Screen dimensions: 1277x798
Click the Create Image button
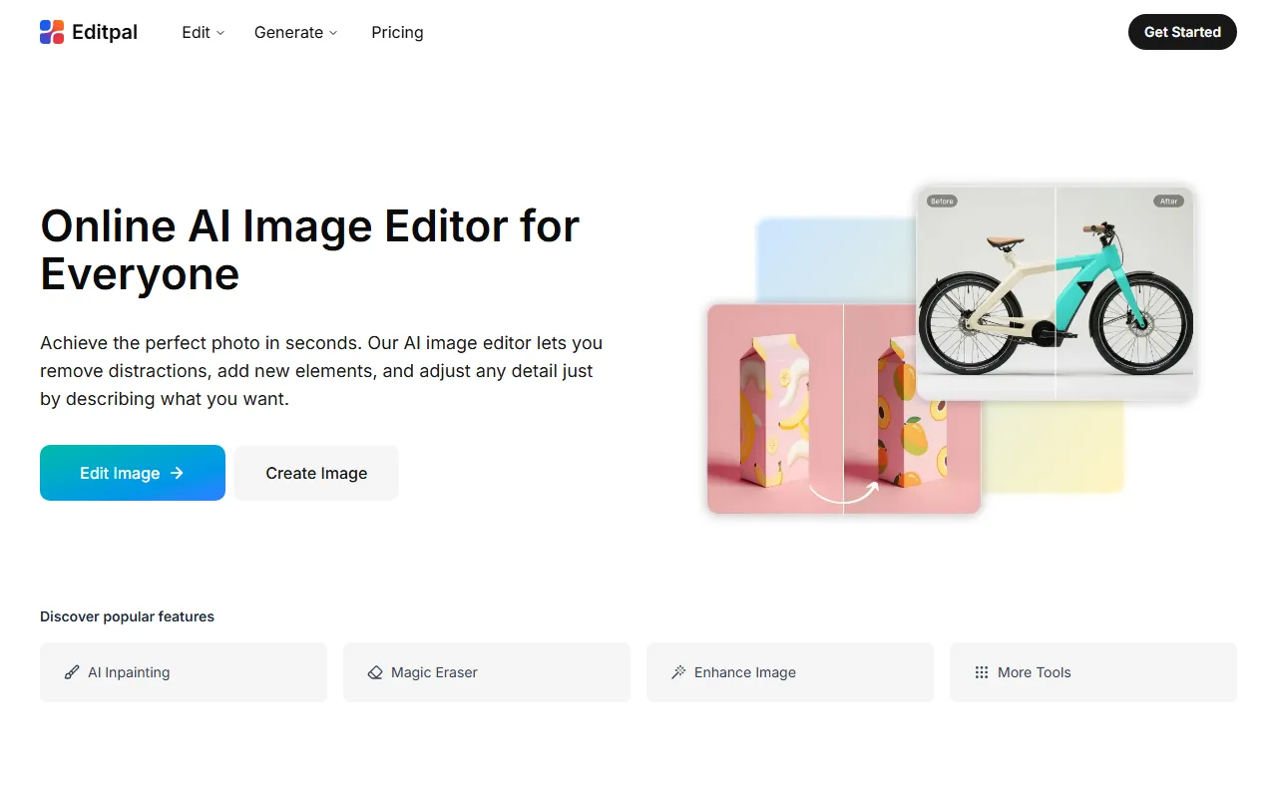(316, 473)
